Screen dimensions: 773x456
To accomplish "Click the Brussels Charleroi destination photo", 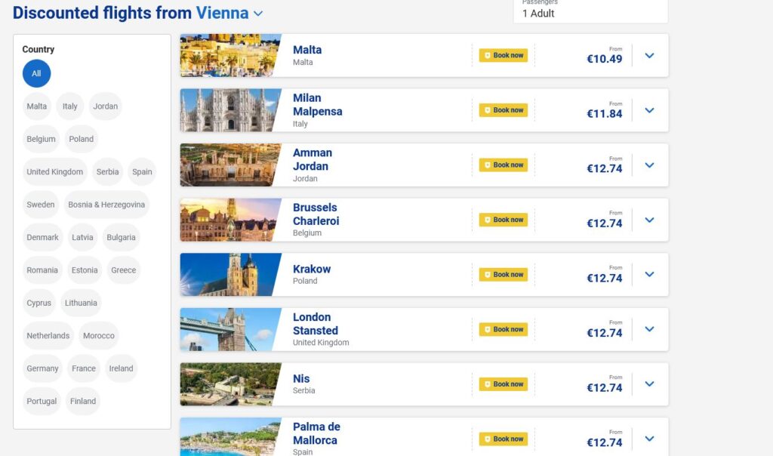I will coord(229,220).
